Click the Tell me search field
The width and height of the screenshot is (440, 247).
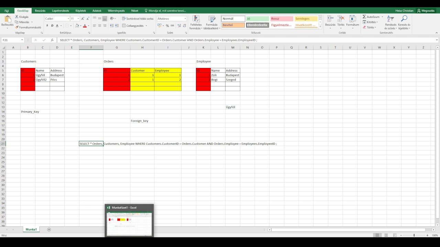tap(165, 11)
